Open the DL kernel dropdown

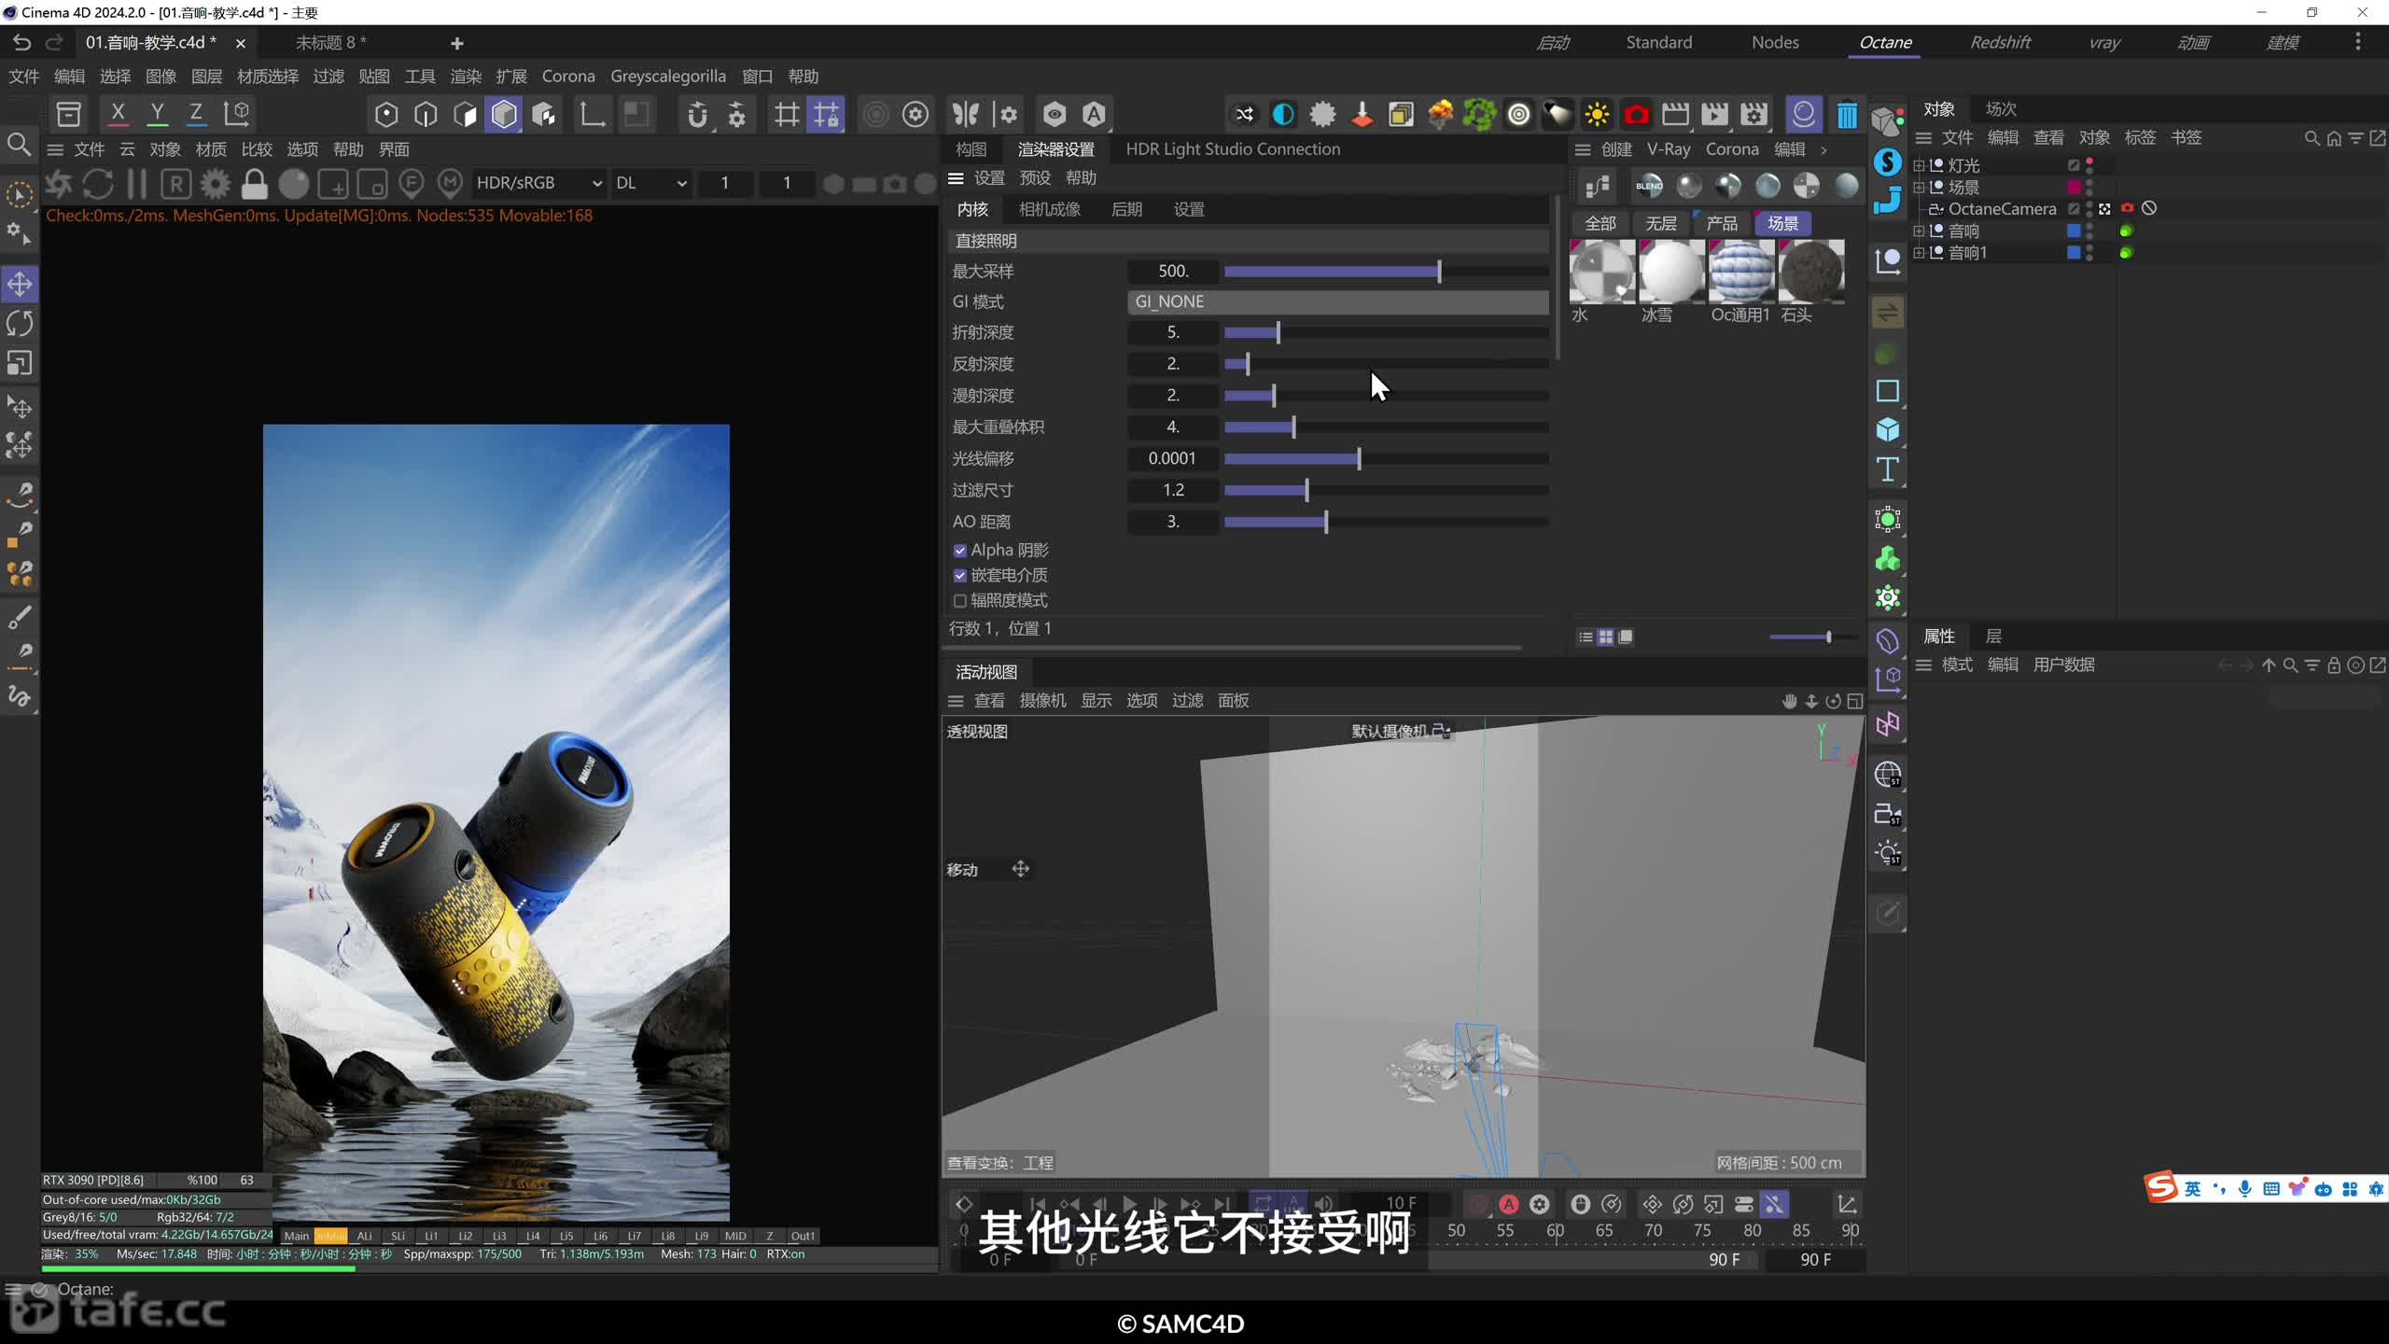(x=650, y=183)
